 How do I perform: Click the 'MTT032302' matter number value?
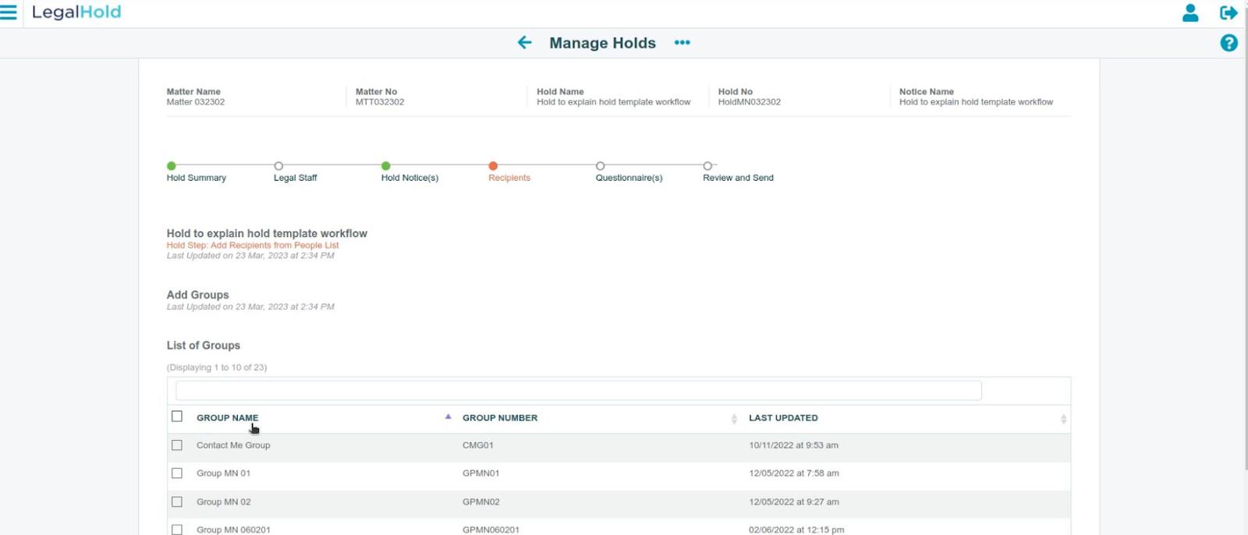coord(380,102)
